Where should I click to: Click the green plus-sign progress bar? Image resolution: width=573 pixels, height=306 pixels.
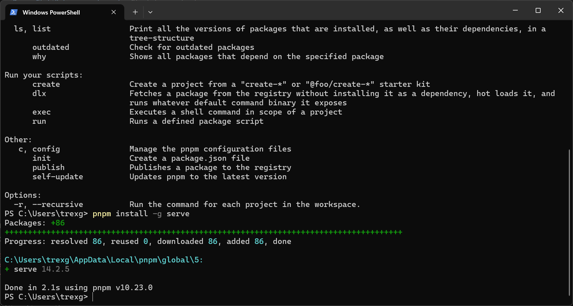[203, 232]
